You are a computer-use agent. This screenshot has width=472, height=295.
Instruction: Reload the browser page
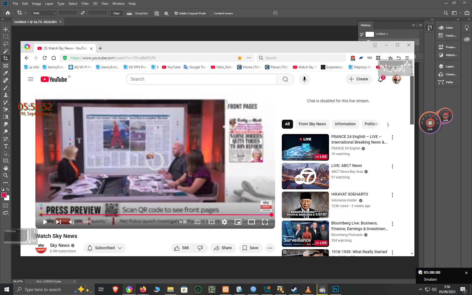[45, 58]
